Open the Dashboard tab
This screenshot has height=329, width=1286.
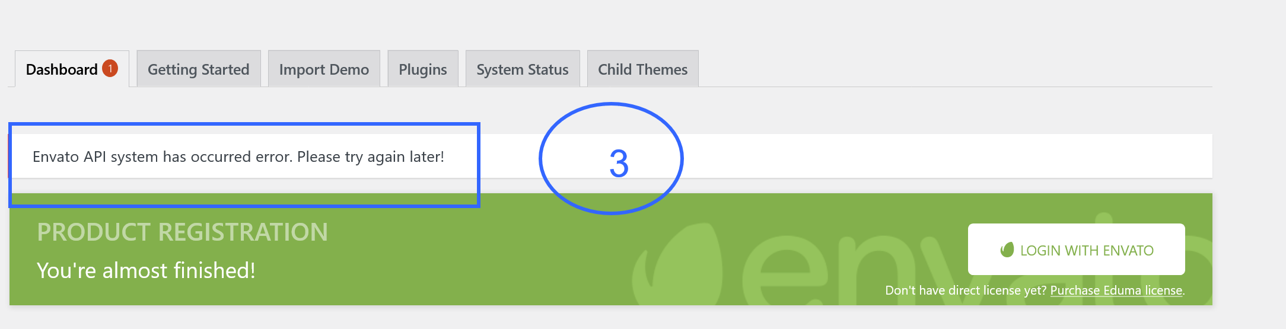(72, 69)
